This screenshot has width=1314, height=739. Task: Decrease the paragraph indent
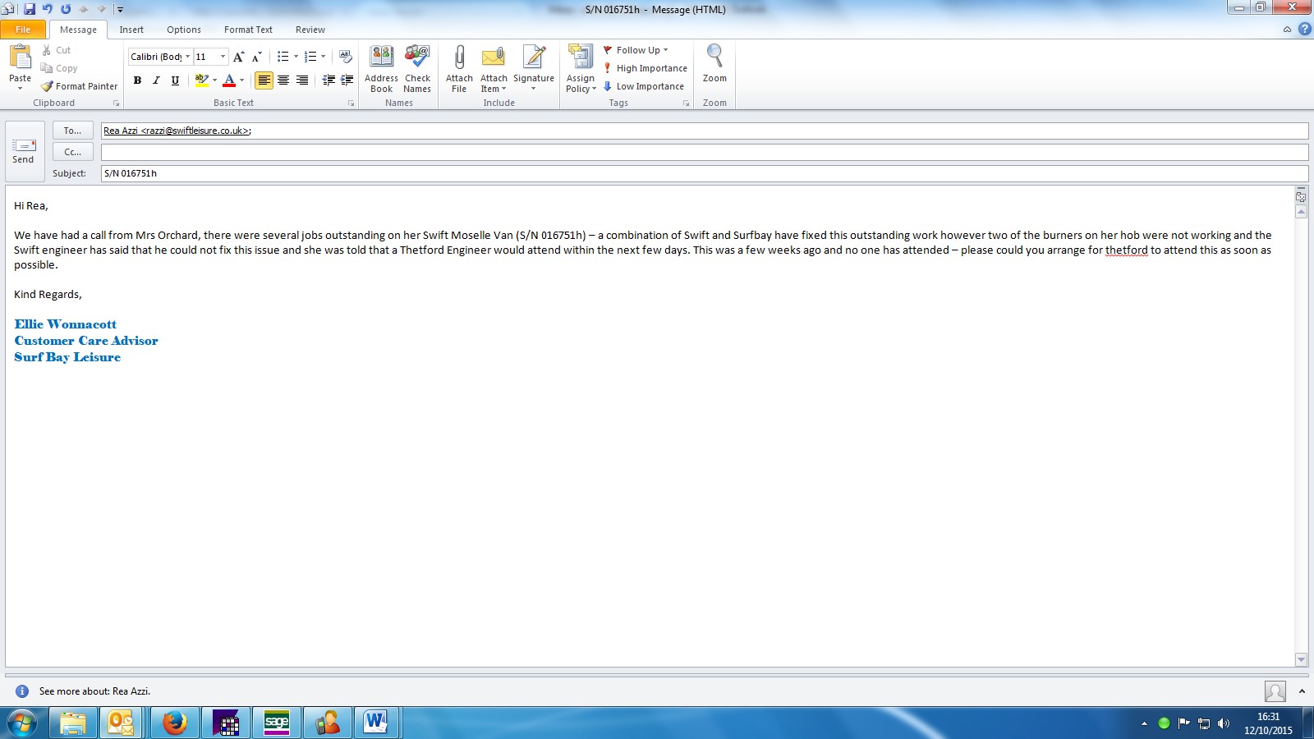click(x=328, y=80)
